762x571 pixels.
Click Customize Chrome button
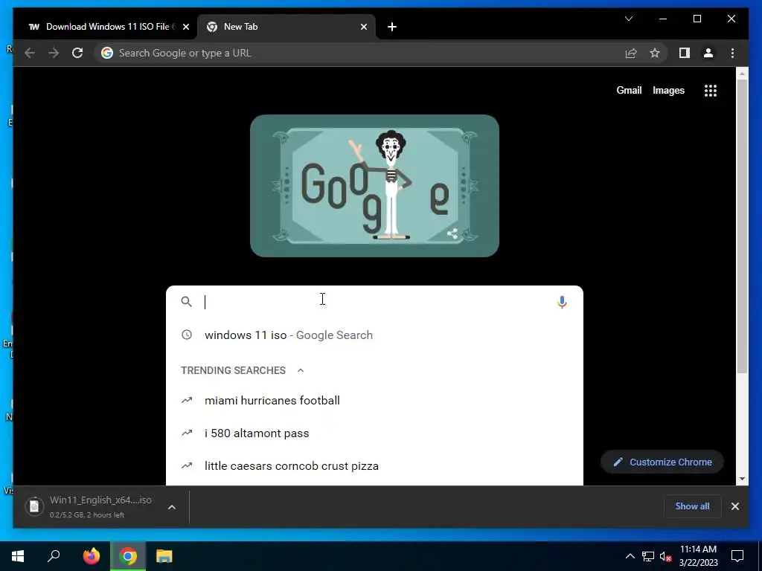(x=662, y=462)
